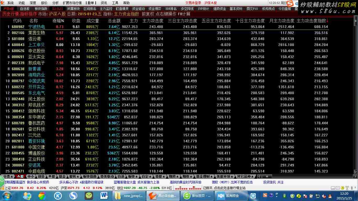Image resolution: width=358 pixels, height=201 pixels.
Task: Switch to the 中小 bottom tab
Action: pyautogui.click(x=31, y=177)
